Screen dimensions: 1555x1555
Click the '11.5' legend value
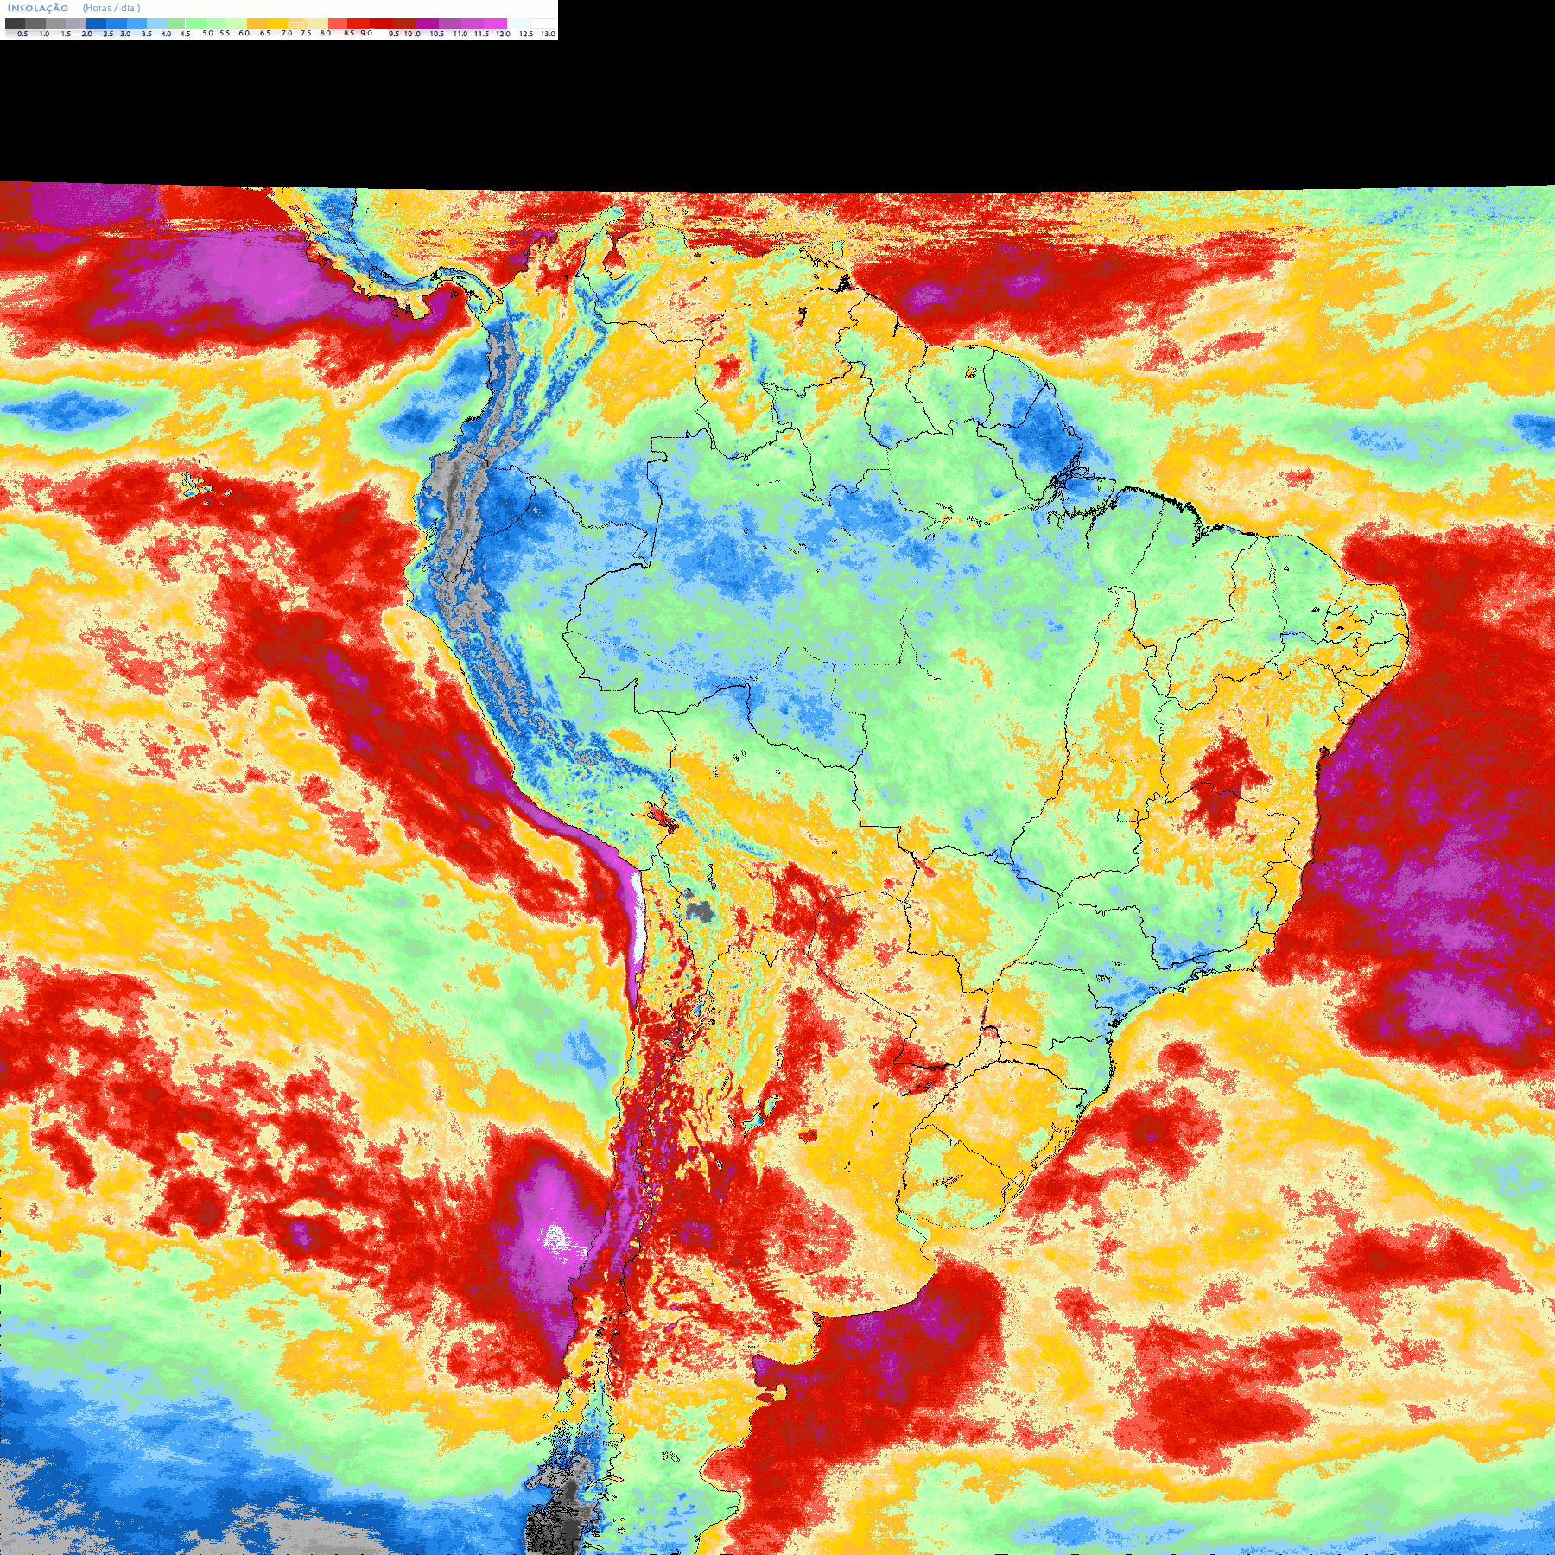point(481,34)
